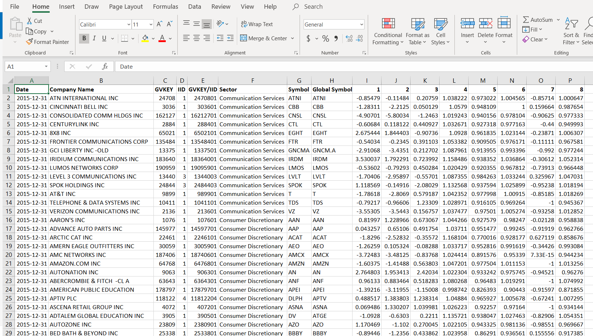Click Increase Decimal icon
593x336 pixels.
pos(349,38)
